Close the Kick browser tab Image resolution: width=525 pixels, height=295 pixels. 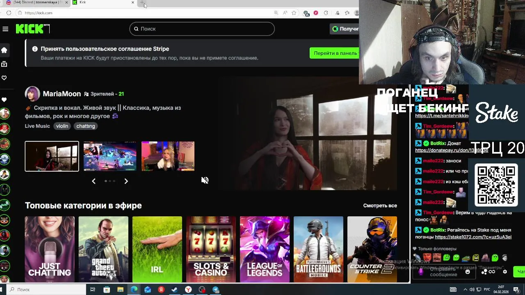coord(132,2)
